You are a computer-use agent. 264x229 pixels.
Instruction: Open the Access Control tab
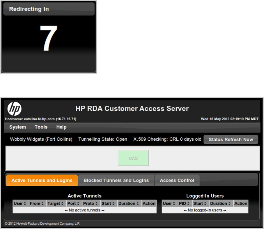click(177, 180)
